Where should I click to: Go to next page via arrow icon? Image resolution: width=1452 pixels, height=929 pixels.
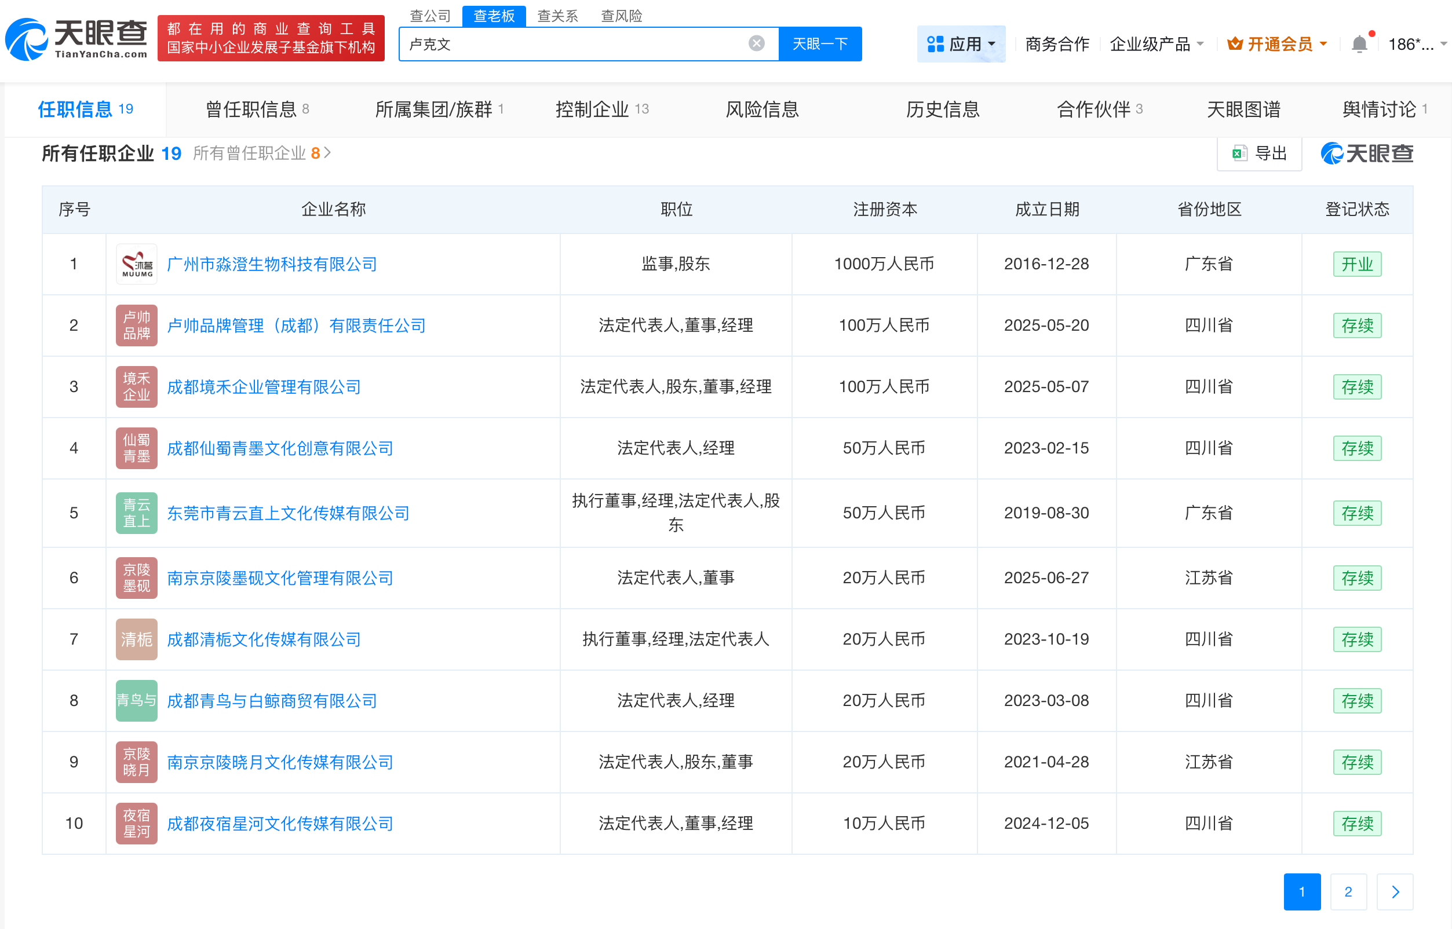(x=1395, y=891)
